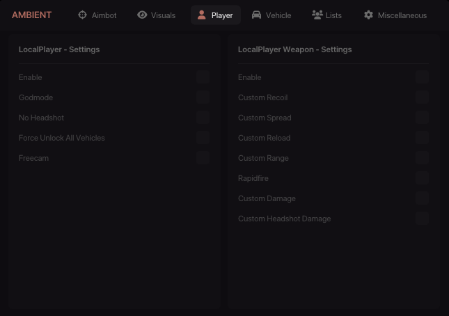Enable the Custom Damage checkbox
Viewport: 449px width, 316px height.
coord(422,198)
